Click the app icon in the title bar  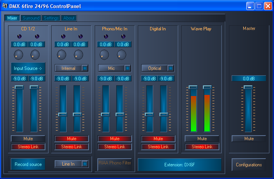tap(5, 6)
